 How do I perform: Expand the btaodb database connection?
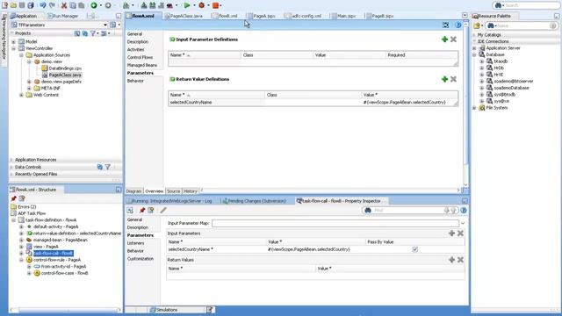coord(482,61)
